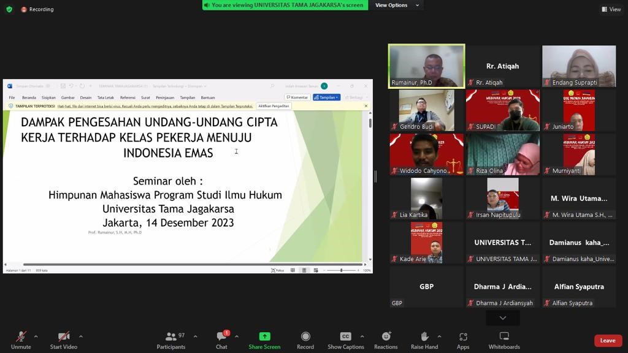628x353 pixels.
Task: Select Rumainur, Ph.D's video thumbnail
Action: pyautogui.click(x=426, y=66)
